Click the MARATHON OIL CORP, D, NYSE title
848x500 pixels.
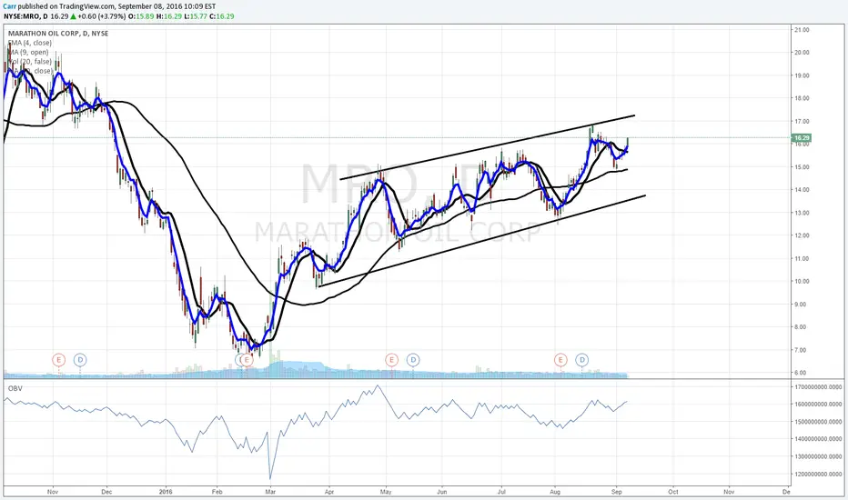(58, 33)
